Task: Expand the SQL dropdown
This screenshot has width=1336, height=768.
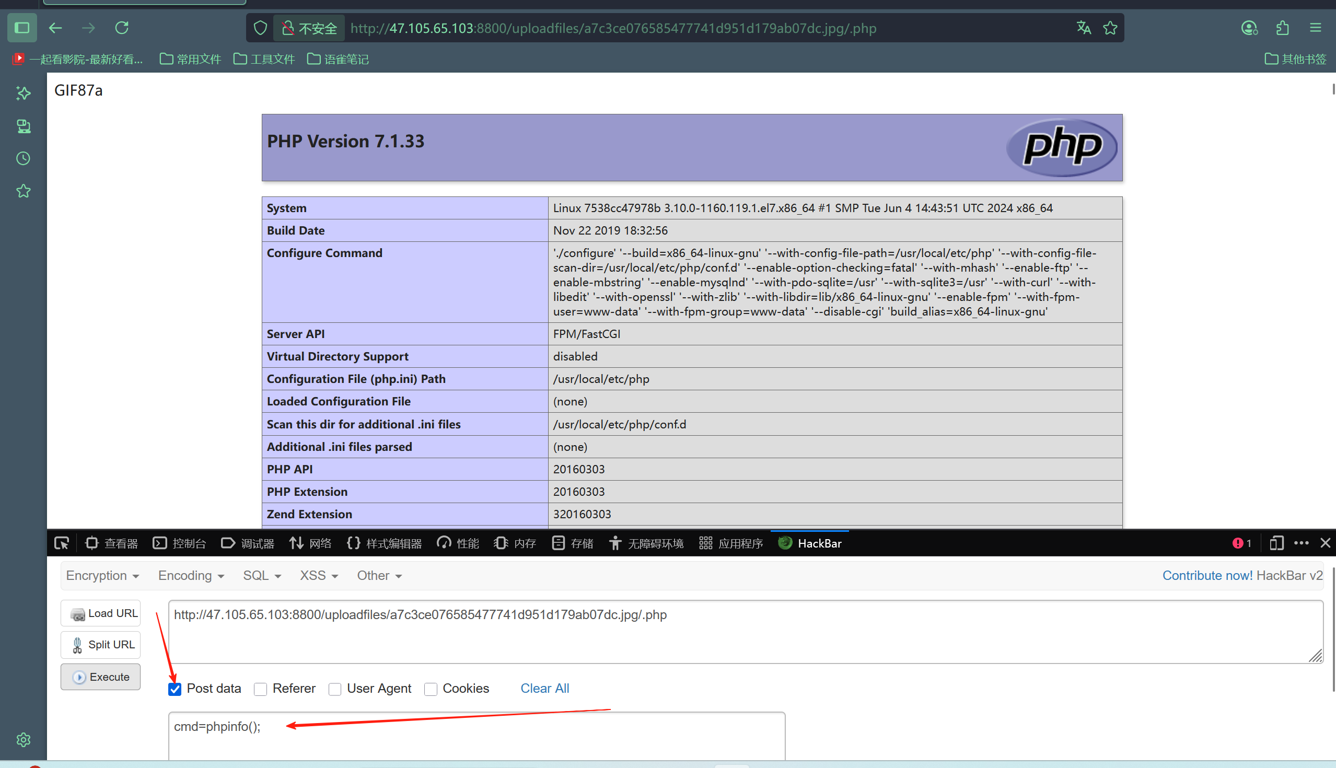Action: click(x=262, y=575)
